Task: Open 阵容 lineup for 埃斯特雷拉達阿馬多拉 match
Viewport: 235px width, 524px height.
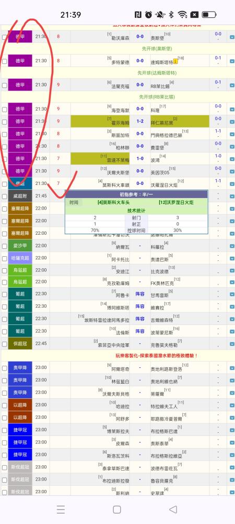Action: [140, 319]
